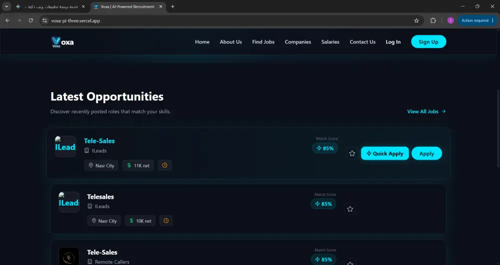Screen dimensions: 500x265
Task: Open the purple profile avatar
Action: (450, 20)
